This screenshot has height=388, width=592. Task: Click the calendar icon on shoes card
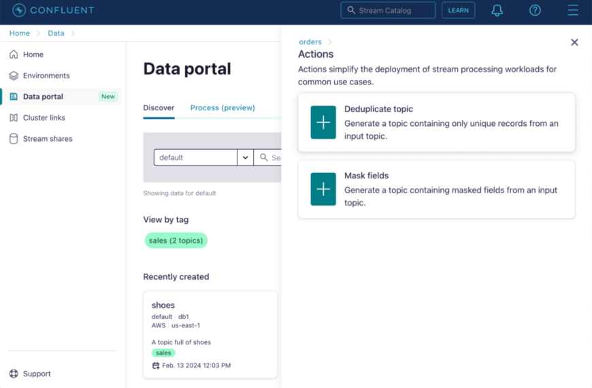(156, 366)
